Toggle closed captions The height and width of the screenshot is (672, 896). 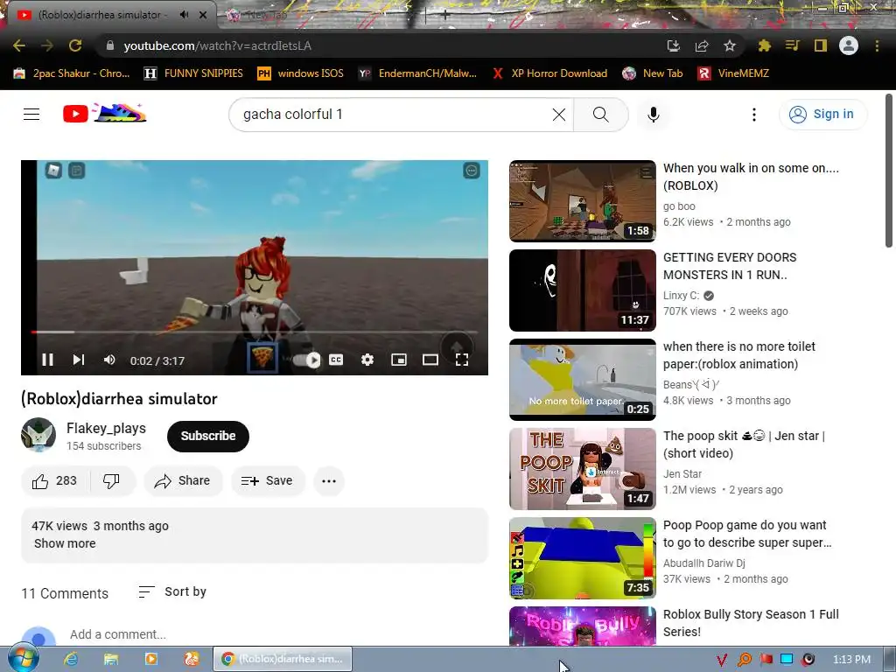tap(336, 360)
